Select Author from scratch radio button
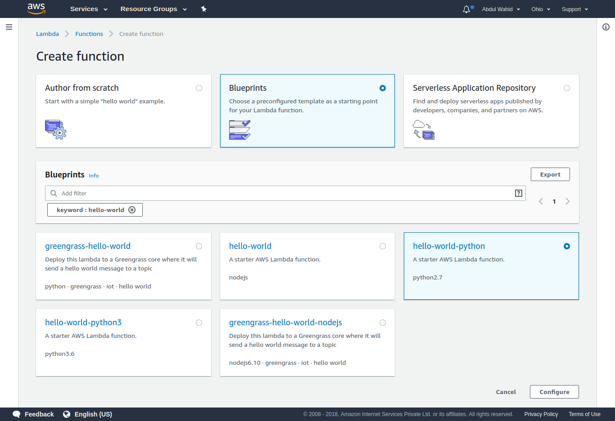 [199, 88]
